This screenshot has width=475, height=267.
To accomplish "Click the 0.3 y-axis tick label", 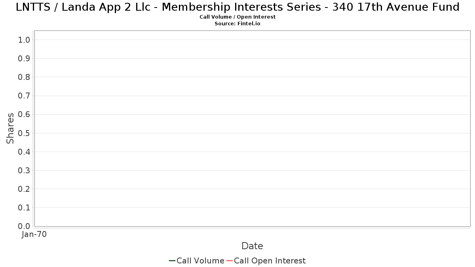I will pos(24,170).
